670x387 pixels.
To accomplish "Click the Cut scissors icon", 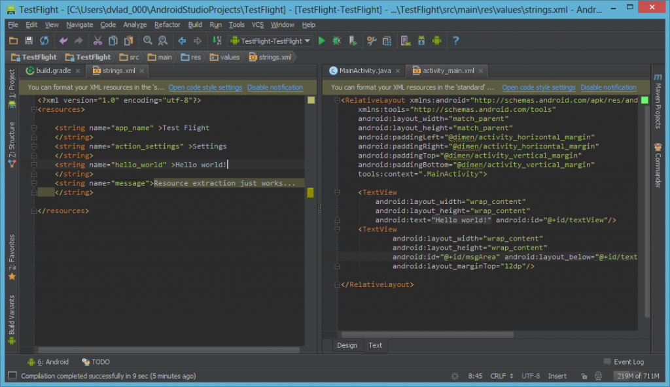I will click(x=98, y=41).
